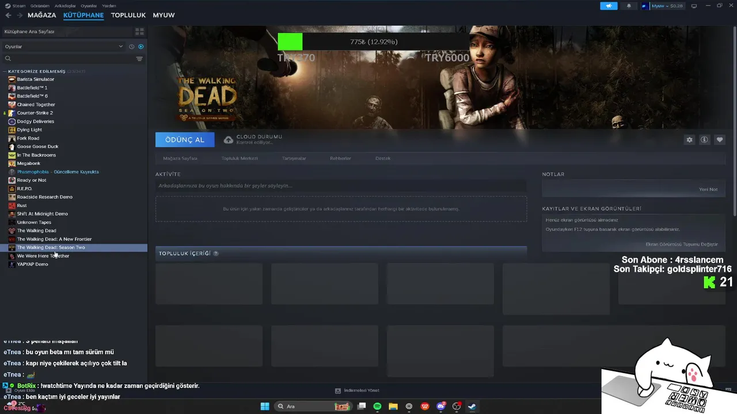Viewport: 737px width, 414px height.
Task: Click activity comment input field
Action: tap(341, 186)
